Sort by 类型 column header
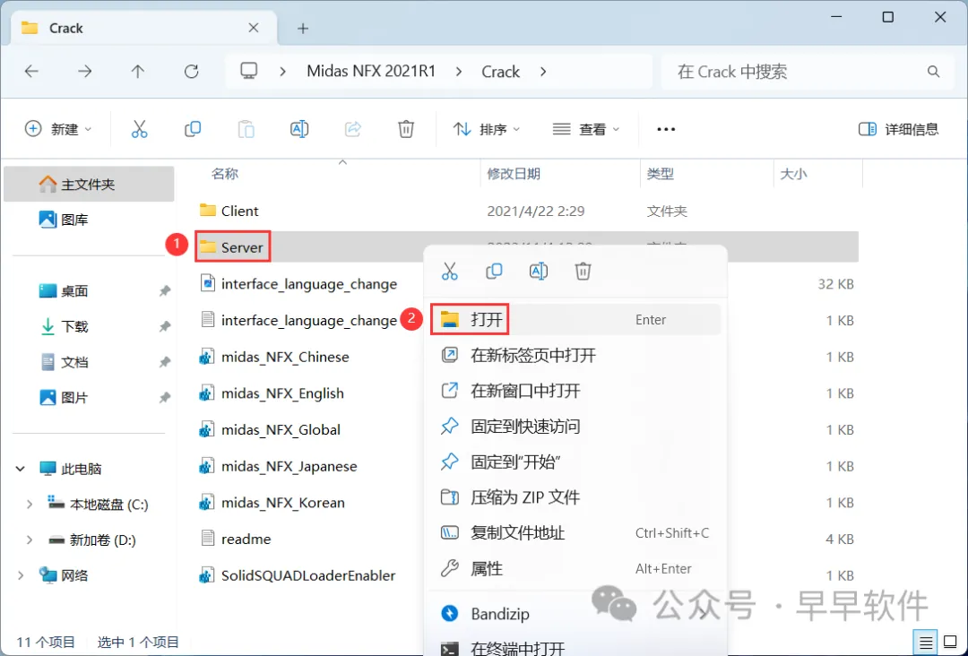 [x=660, y=174]
